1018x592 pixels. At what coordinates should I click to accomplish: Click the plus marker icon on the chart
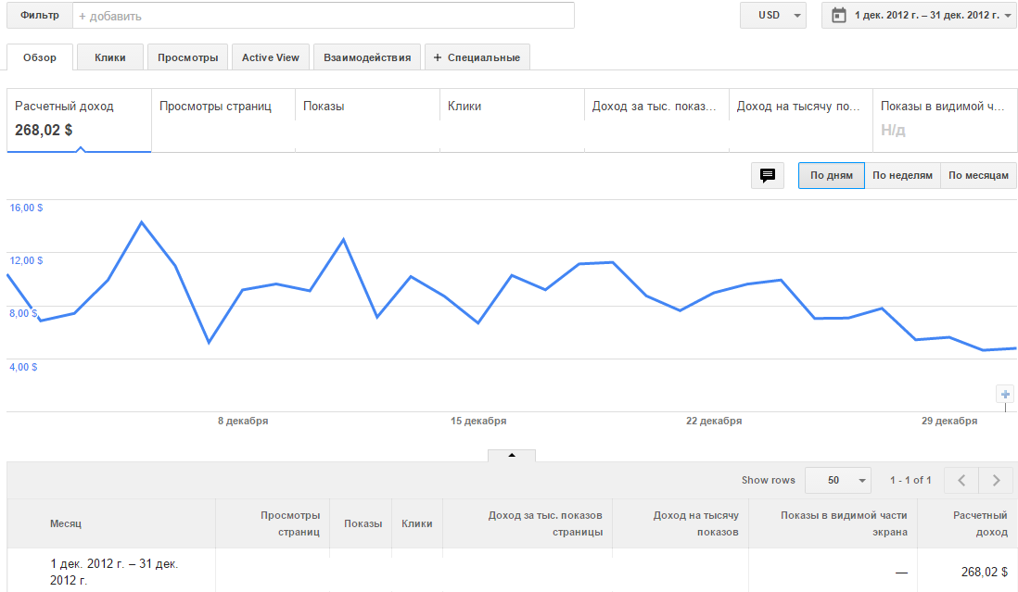click(1005, 395)
